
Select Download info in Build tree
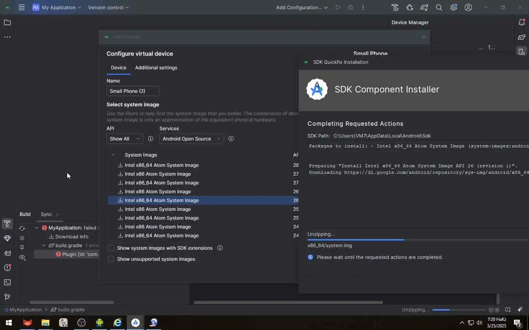click(x=69, y=236)
